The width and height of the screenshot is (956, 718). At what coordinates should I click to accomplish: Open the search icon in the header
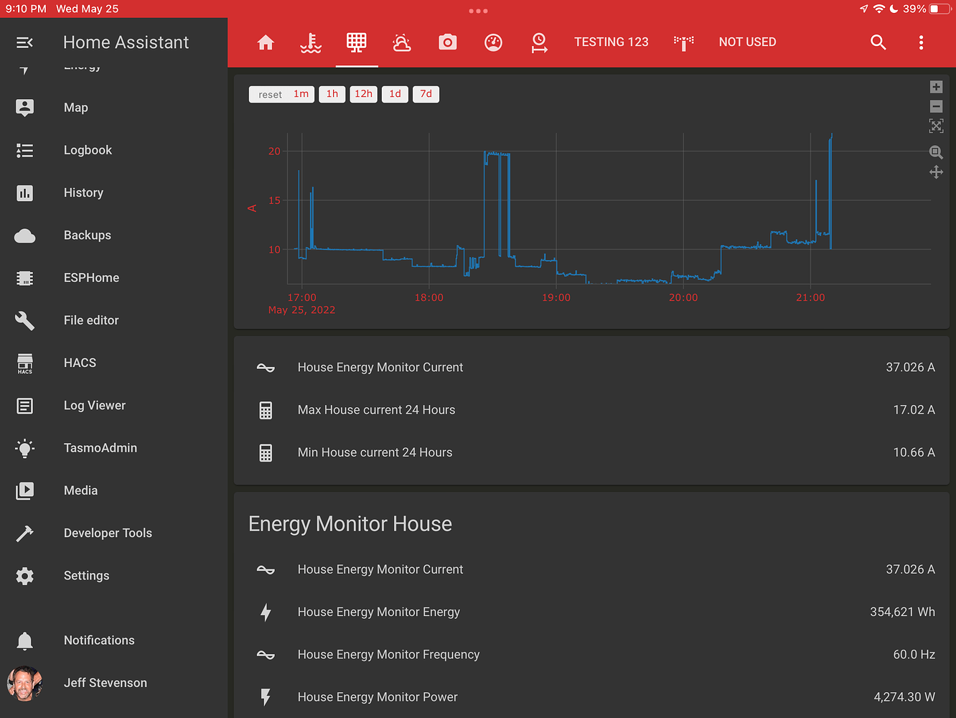[878, 42]
